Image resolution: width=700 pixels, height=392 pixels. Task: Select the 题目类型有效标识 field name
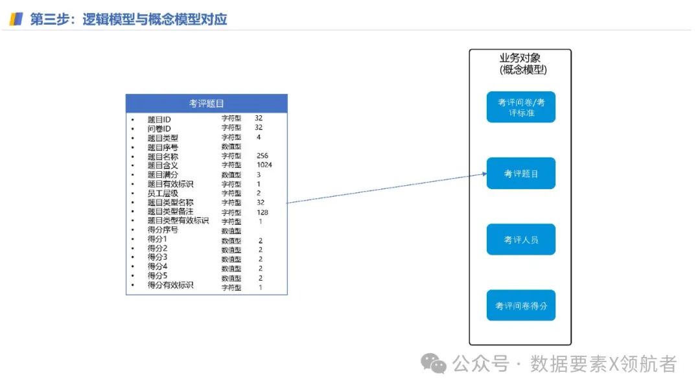pyautogui.click(x=178, y=220)
